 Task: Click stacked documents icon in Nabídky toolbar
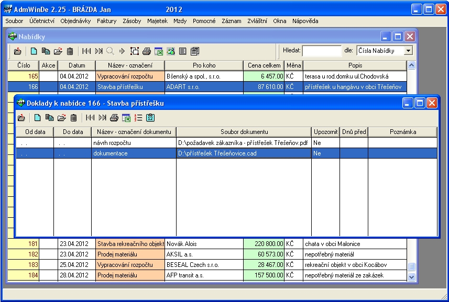point(195,51)
